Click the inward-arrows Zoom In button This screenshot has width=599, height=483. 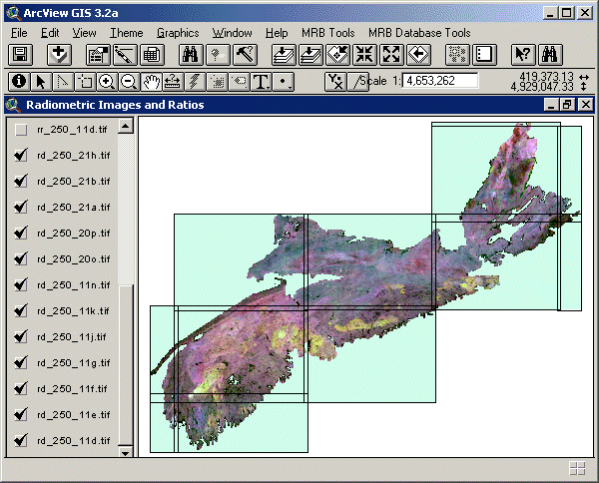[x=364, y=55]
